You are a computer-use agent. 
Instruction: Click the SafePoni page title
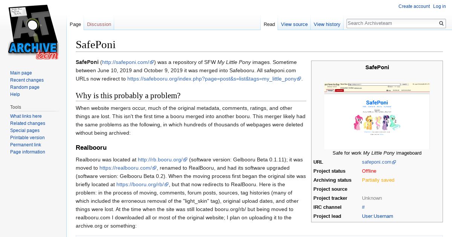point(96,45)
